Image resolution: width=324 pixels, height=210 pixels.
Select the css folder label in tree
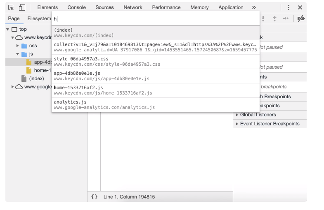[x=33, y=46]
